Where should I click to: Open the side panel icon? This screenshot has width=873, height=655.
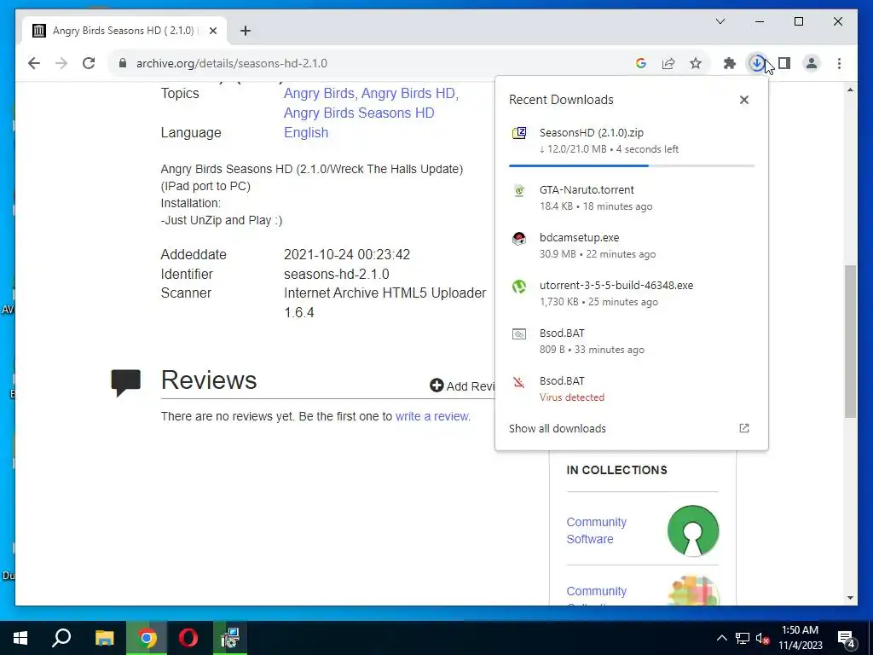pyautogui.click(x=784, y=63)
